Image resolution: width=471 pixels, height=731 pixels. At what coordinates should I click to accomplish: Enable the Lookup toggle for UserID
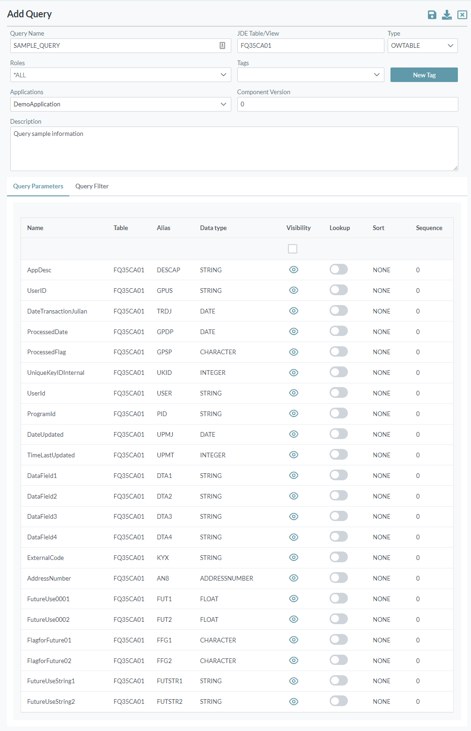(339, 290)
